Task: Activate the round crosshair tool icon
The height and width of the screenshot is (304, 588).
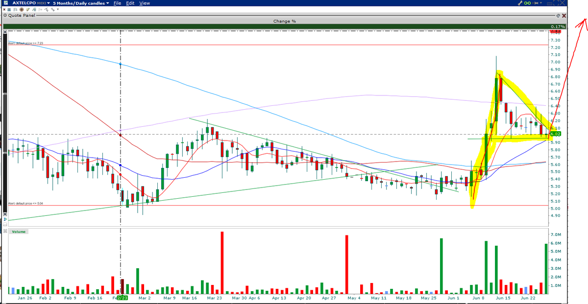Action: coord(22,9)
